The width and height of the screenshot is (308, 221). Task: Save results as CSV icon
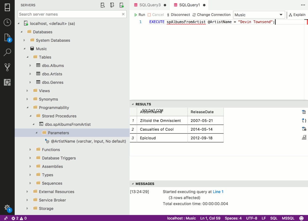304,112
